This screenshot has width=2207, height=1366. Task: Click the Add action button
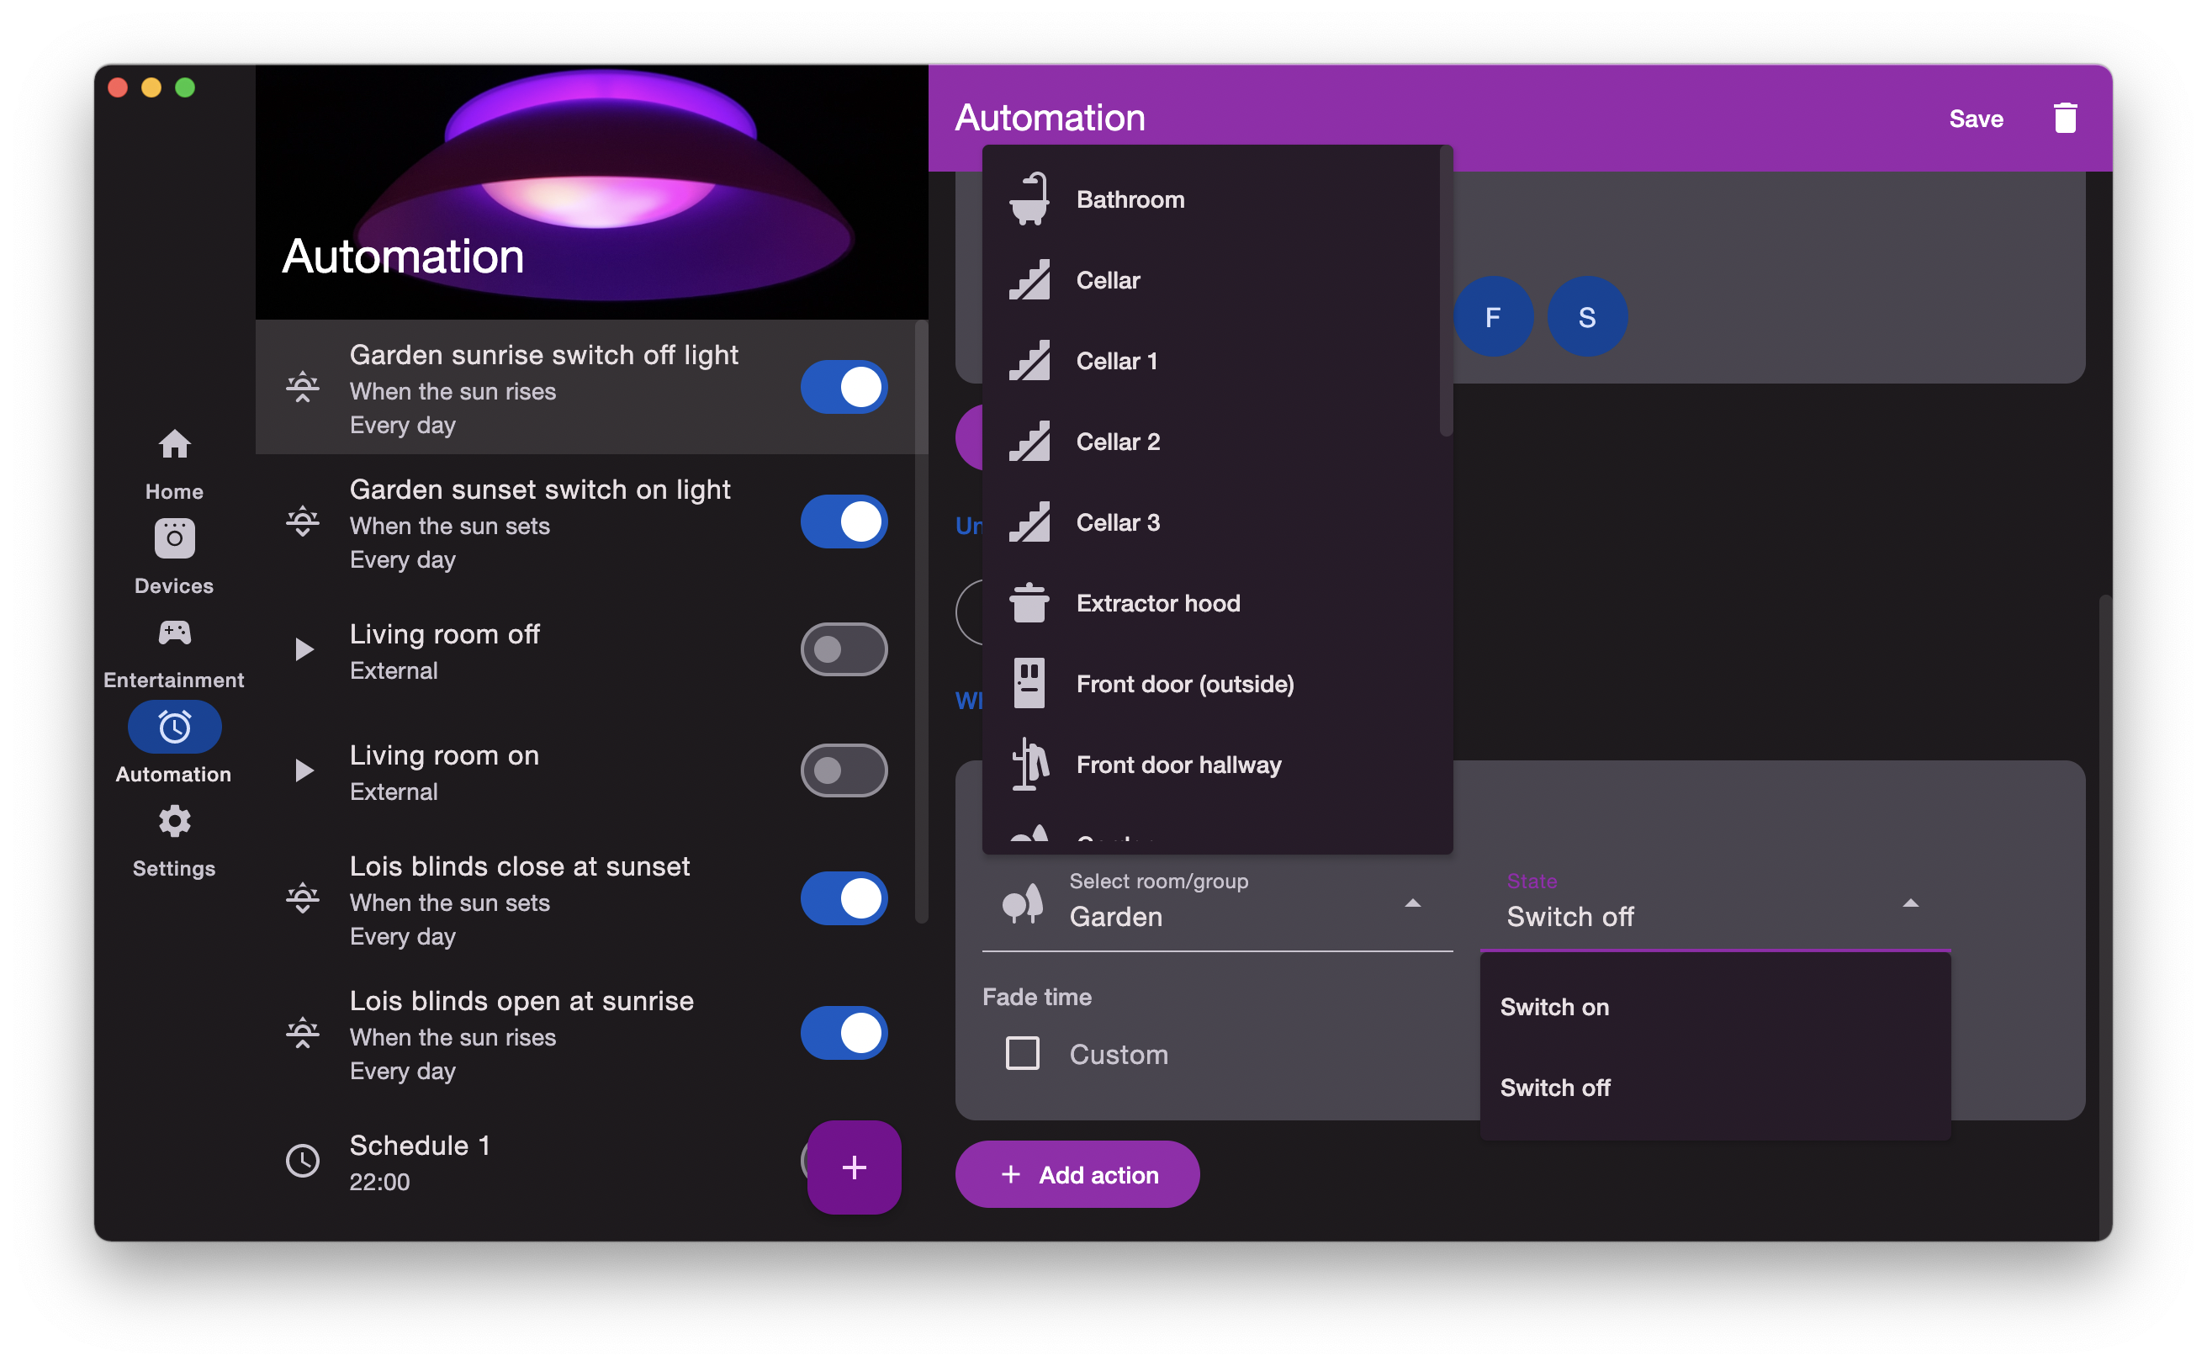point(1077,1173)
